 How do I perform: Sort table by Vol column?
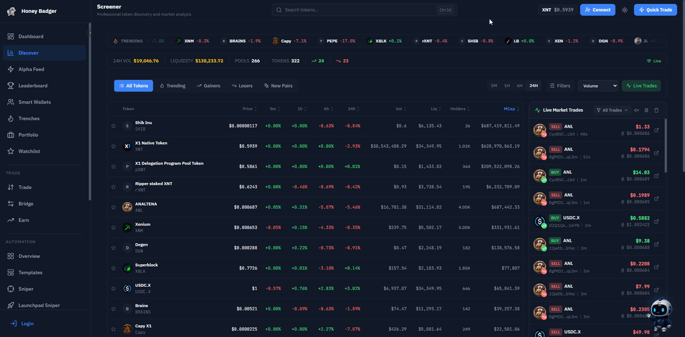401,109
